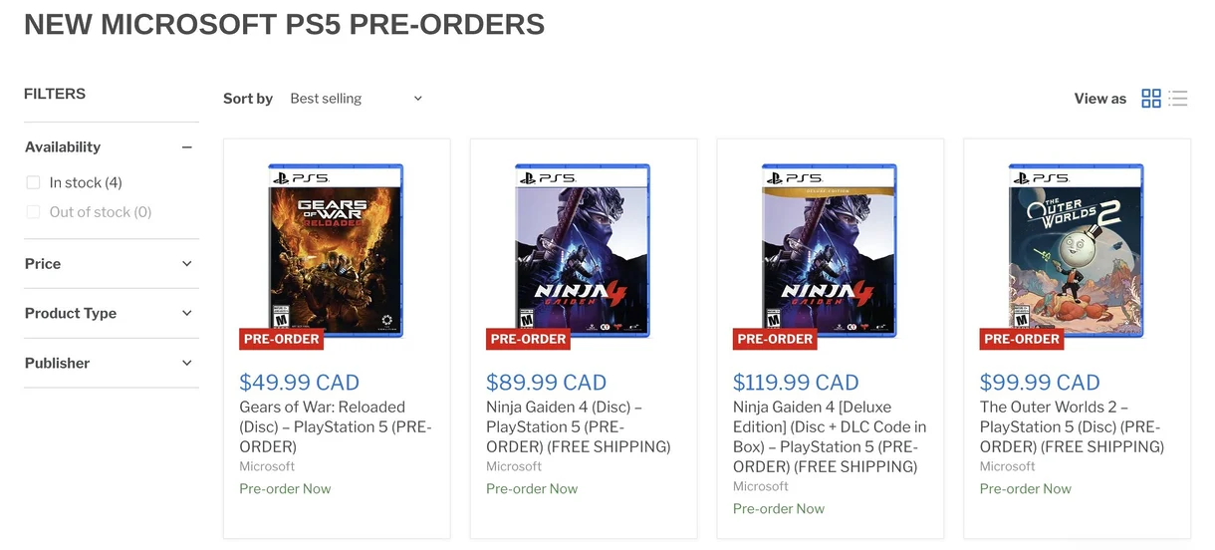1215x550 pixels.
Task: Collapse the Availability filter section
Action: [x=186, y=147]
